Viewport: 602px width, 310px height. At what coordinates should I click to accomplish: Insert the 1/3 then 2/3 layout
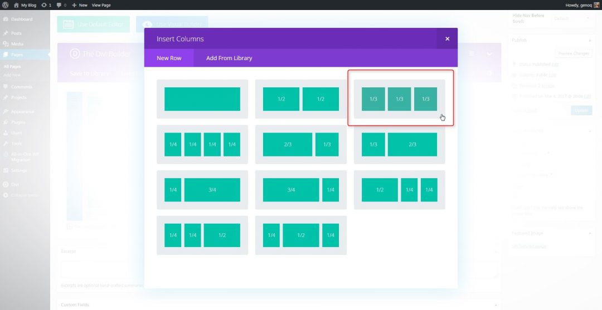(399, 145)
